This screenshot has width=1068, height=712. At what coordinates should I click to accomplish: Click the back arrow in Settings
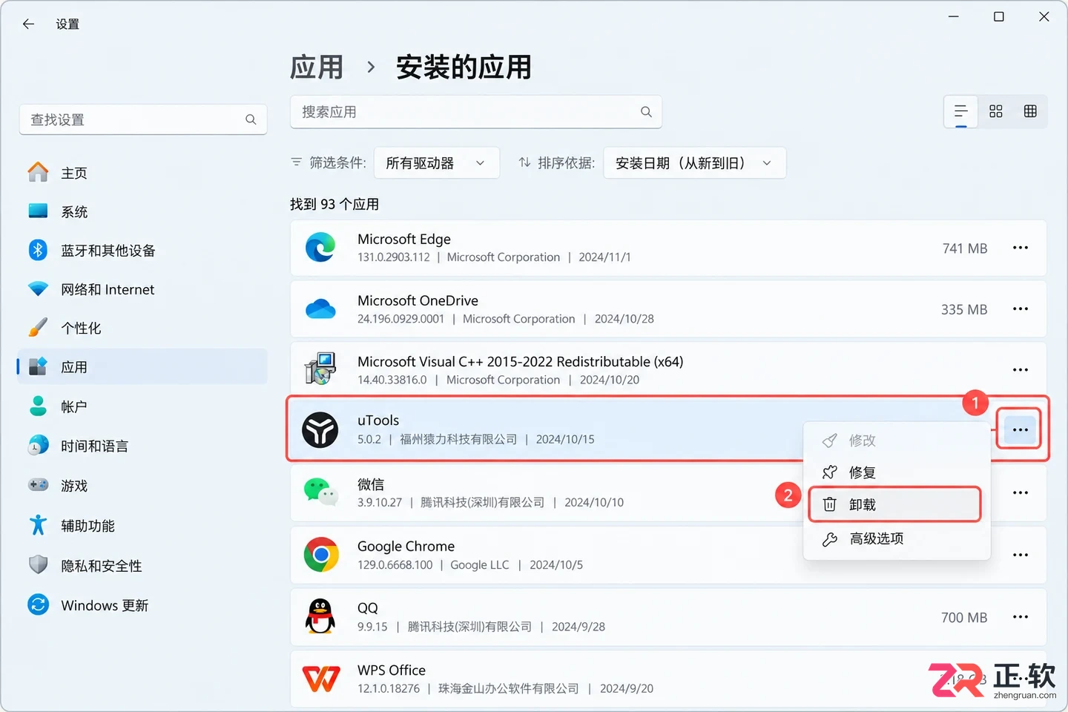coord(28,24)
